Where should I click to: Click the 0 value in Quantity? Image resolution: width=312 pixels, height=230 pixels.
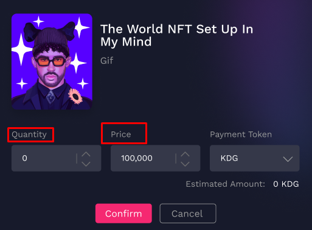coord(24,158)
